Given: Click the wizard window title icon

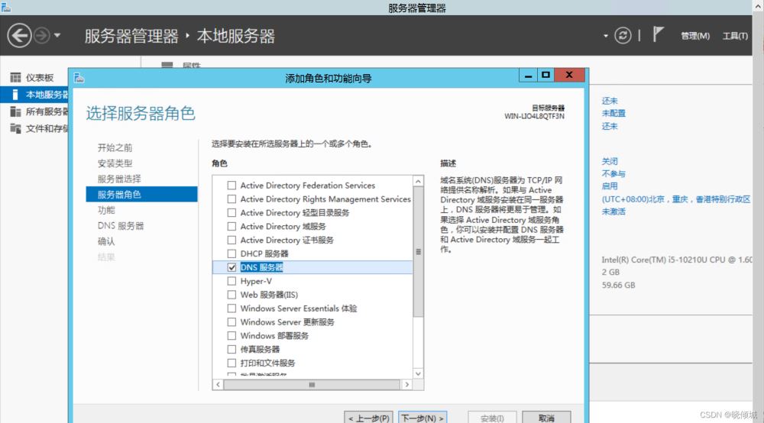Looking at the screenshot, I should coord(79,78).
